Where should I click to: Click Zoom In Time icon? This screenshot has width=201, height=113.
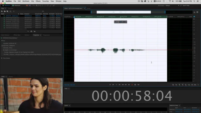(x=179, y=85)
